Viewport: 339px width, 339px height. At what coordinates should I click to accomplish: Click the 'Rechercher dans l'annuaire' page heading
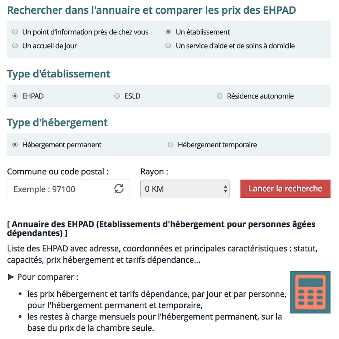(x=152, y=10)
